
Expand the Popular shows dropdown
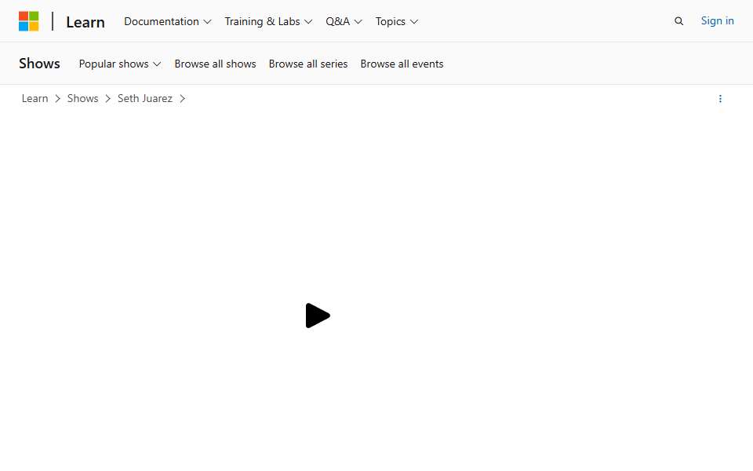coord(119,64)
